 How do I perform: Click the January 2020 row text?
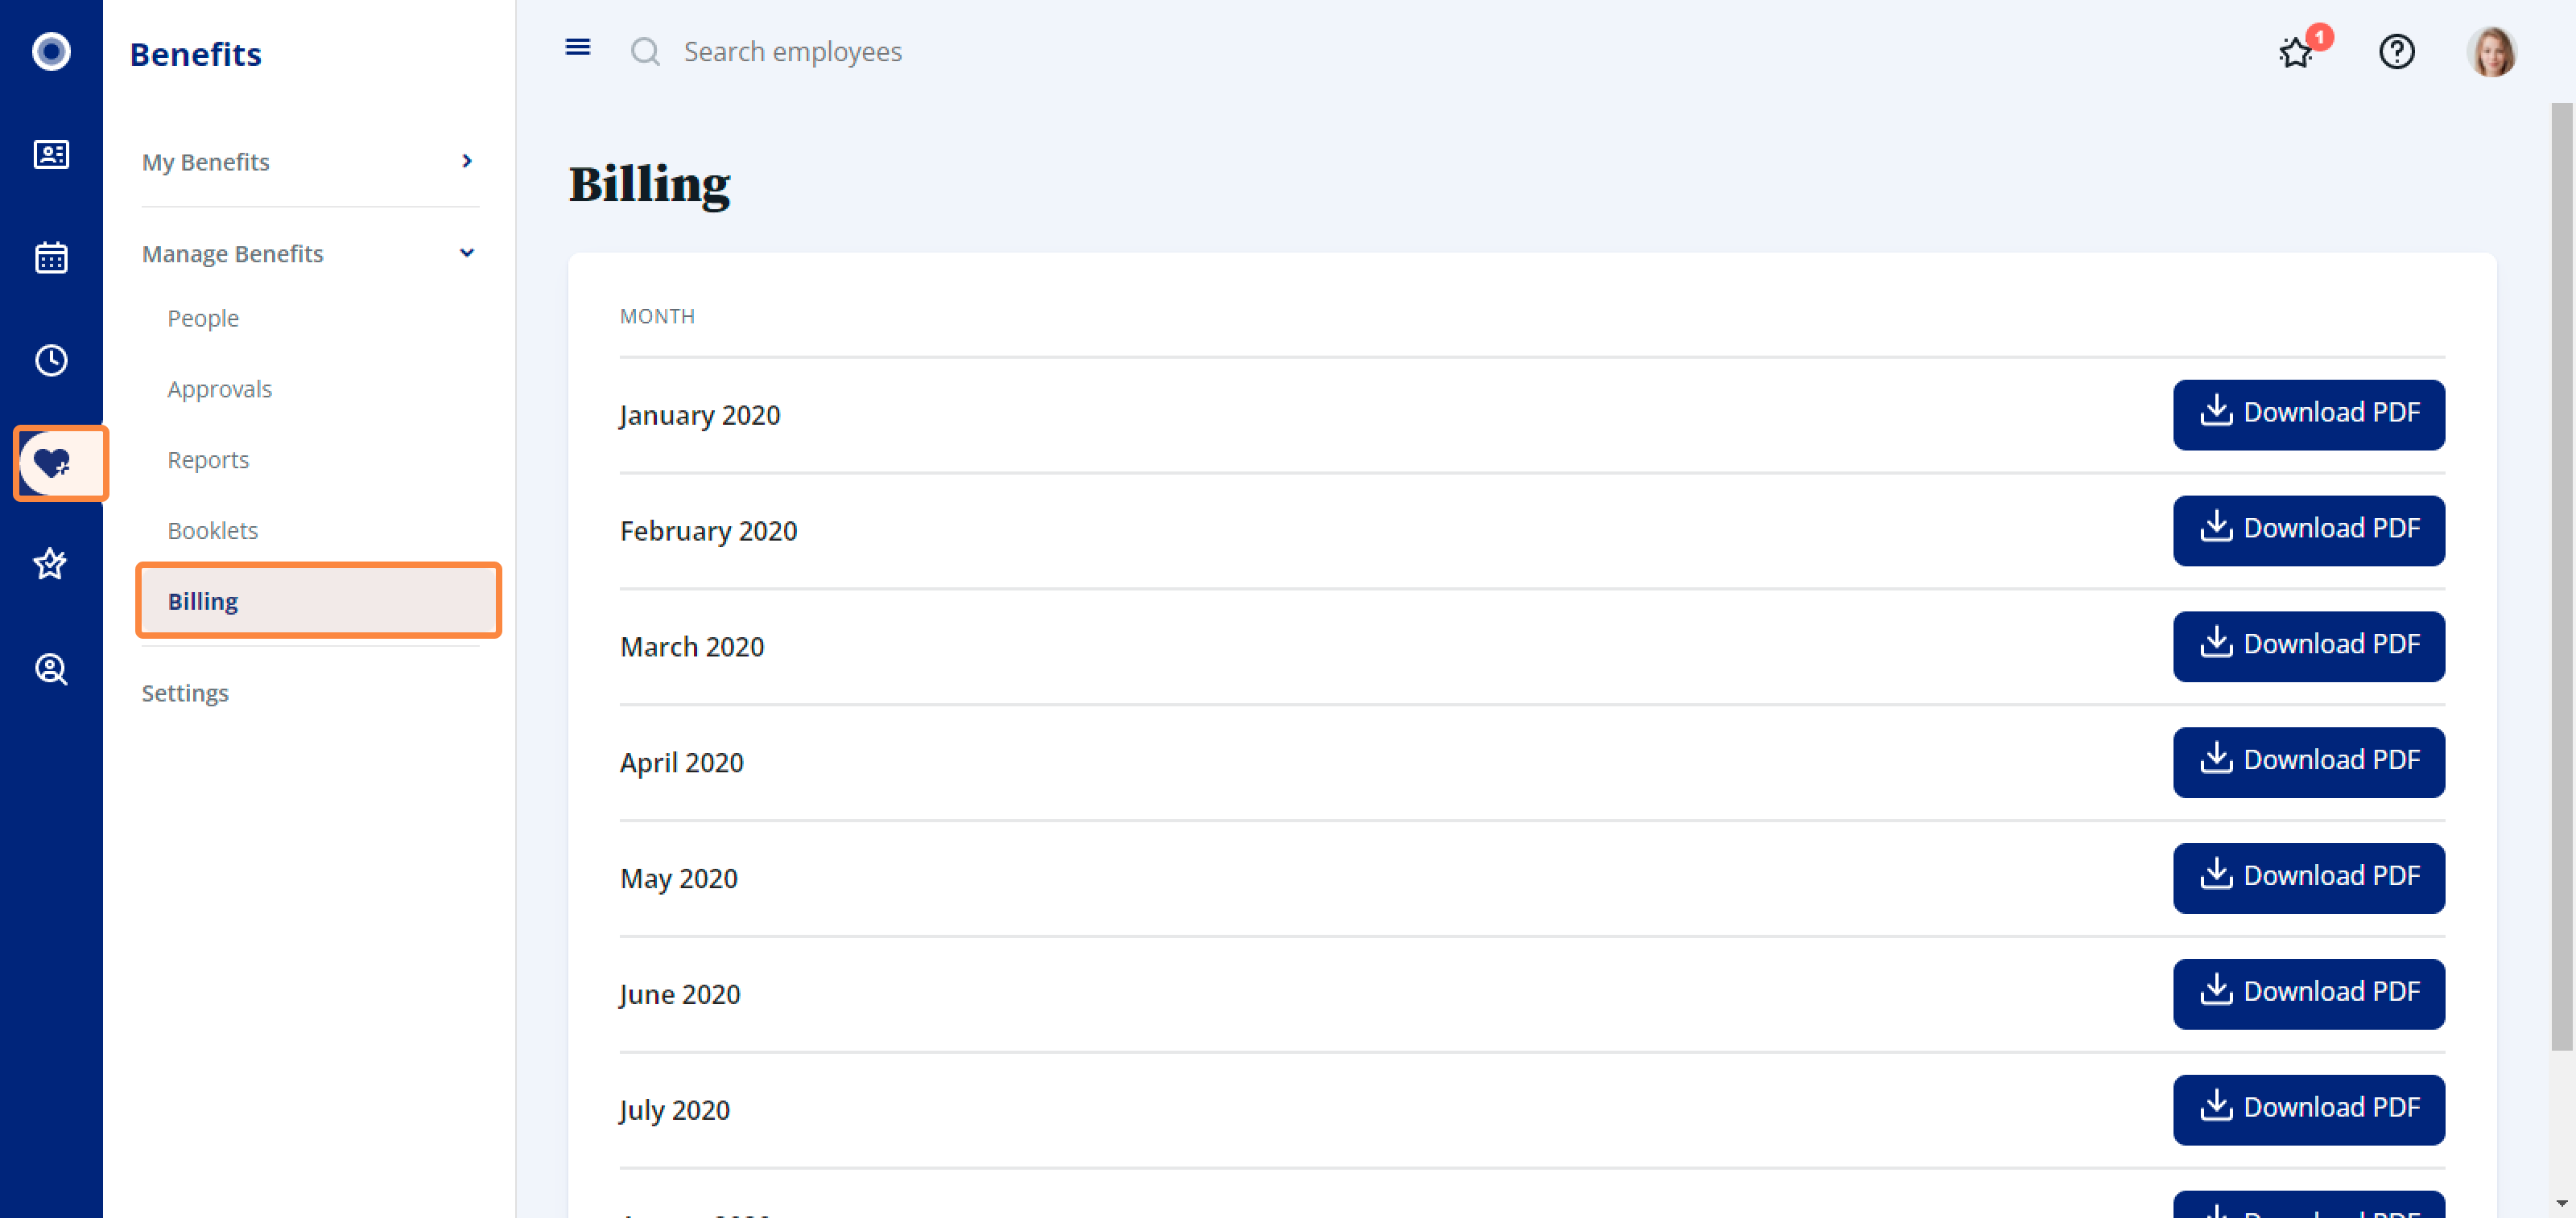[x=700, y=414]
